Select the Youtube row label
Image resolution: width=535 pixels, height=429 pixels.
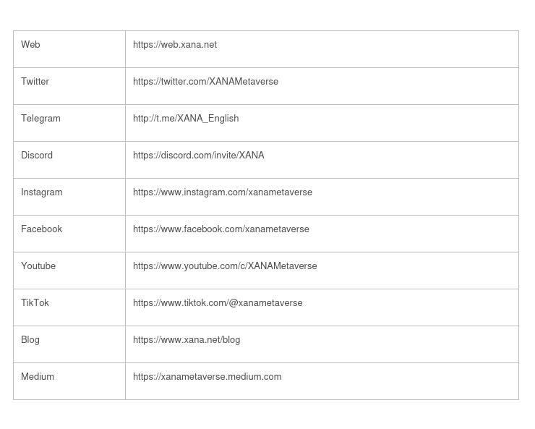tap(38, 266)
